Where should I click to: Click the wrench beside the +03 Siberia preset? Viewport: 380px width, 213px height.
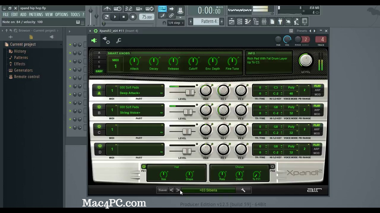click(243, 190)
